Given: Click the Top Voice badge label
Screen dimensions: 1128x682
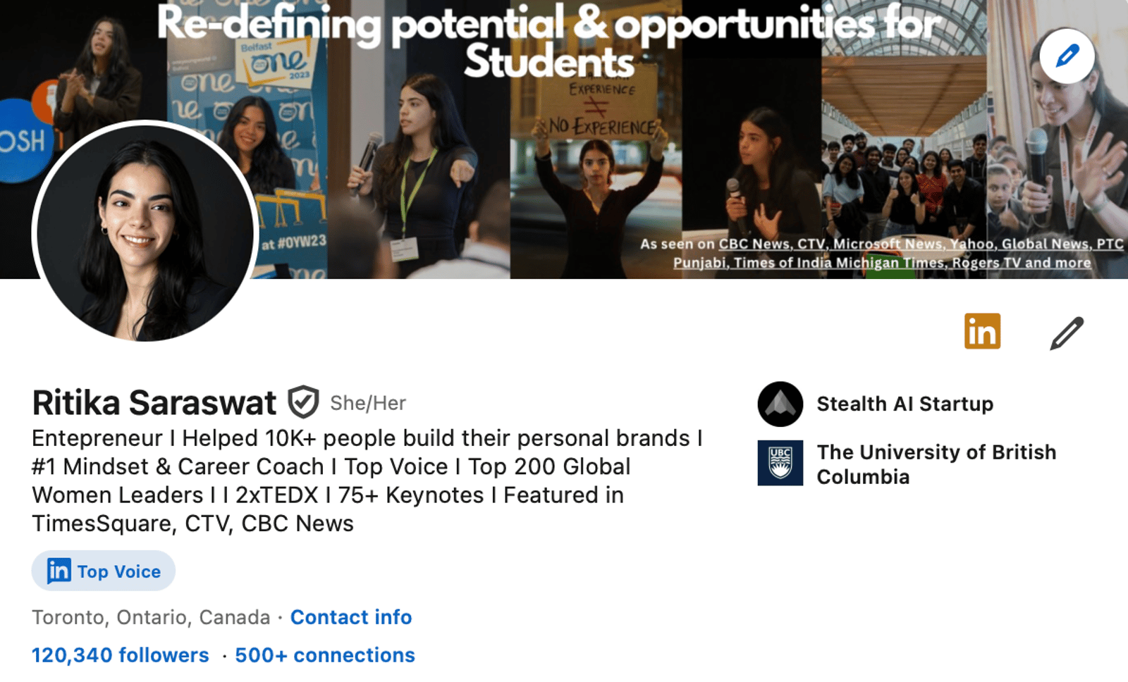Looking at the screenshot, I should (118, 571).
